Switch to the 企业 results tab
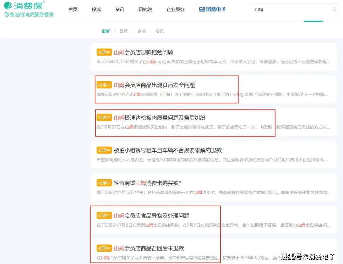 click(142, 31)
